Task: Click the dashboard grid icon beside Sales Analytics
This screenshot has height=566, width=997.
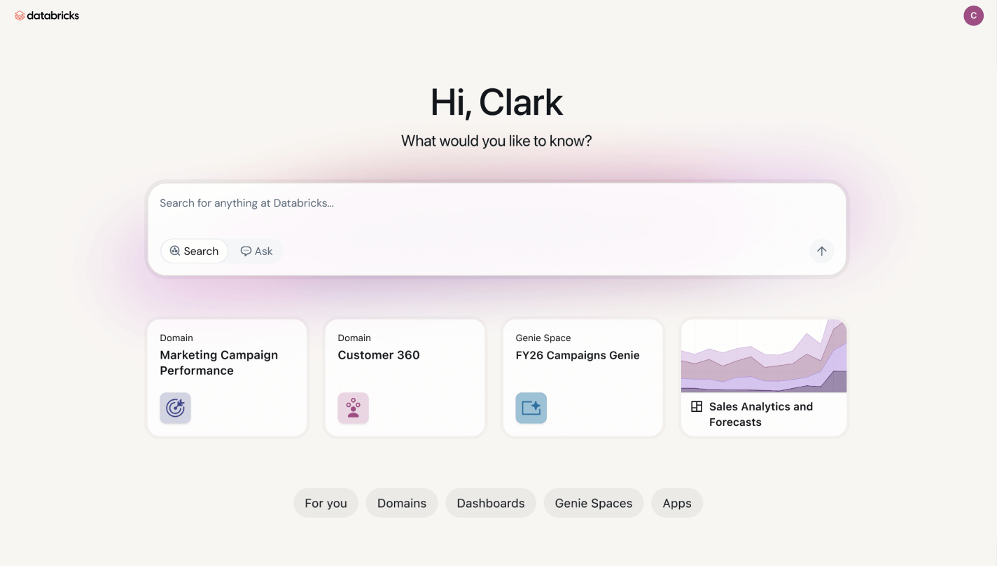Action: [x=697, y=406]
